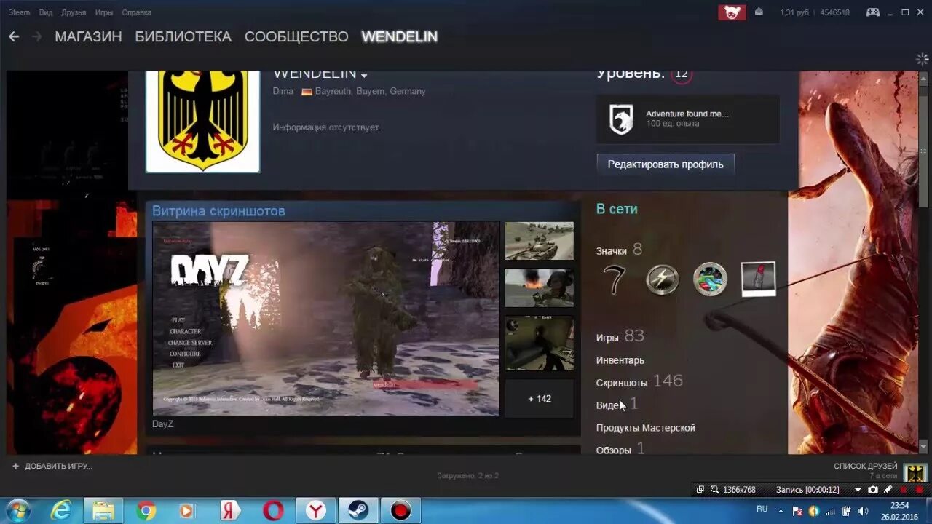Viewport: 932px width, 524px height.
Task: Click the Adventure found me badge icon
Action: 621,119
